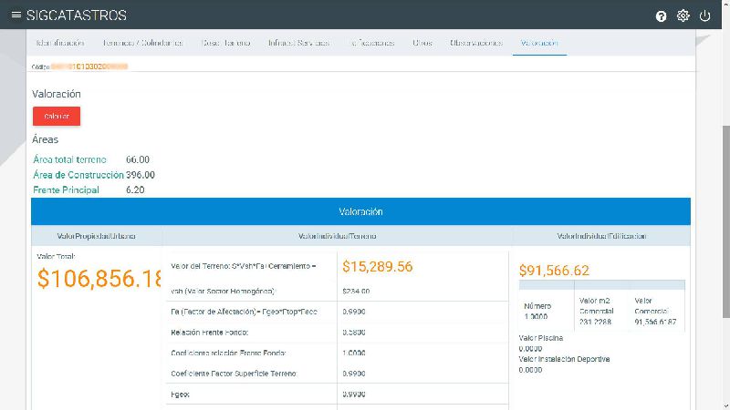Click the 'Vsh (Valor Sector Homogéneo)' row label
This screenshot has height=410, width=730.
[223, 291]
